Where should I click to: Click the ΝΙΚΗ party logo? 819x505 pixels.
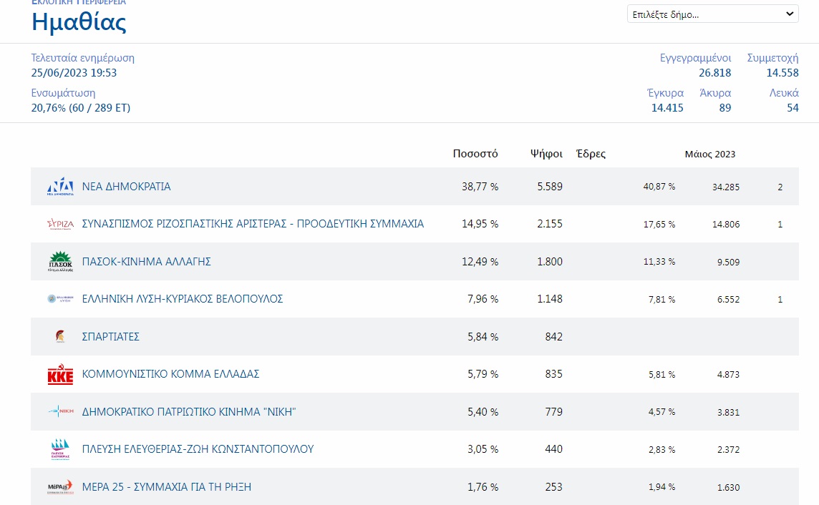tap(60, 411)
